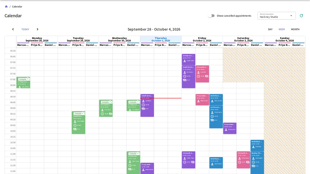Jump to today with the TODAY button
Viewport: 310px width, 174px height.
tap(25, 29)
